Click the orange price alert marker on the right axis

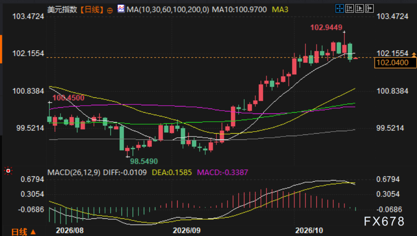414,54
